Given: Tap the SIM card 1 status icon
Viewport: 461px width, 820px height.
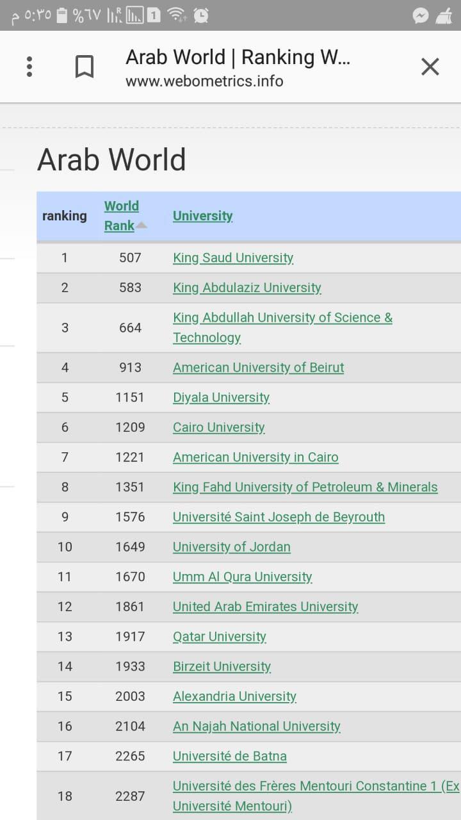Looking at the screenshot, I should coord(154,15).
